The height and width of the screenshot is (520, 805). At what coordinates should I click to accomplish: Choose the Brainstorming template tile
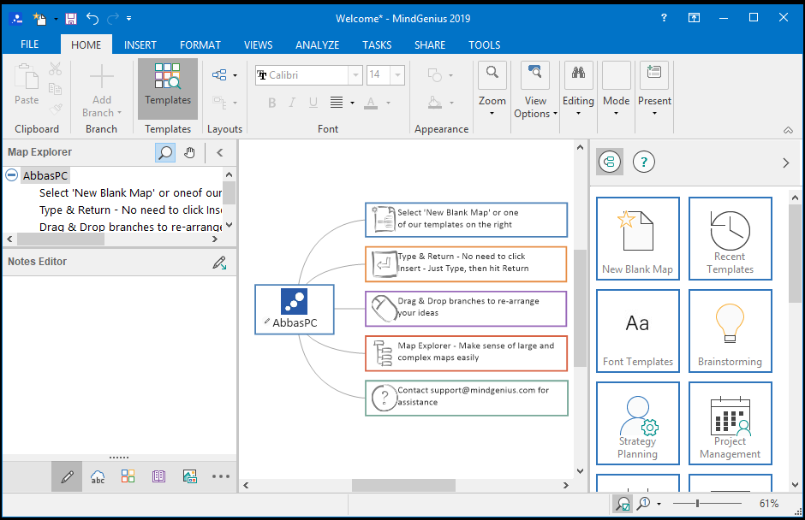pos(730,331)
